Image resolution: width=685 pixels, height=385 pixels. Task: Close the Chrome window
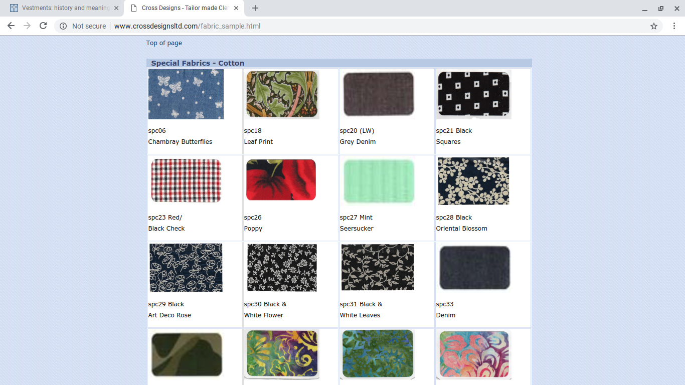click(676, 8)
